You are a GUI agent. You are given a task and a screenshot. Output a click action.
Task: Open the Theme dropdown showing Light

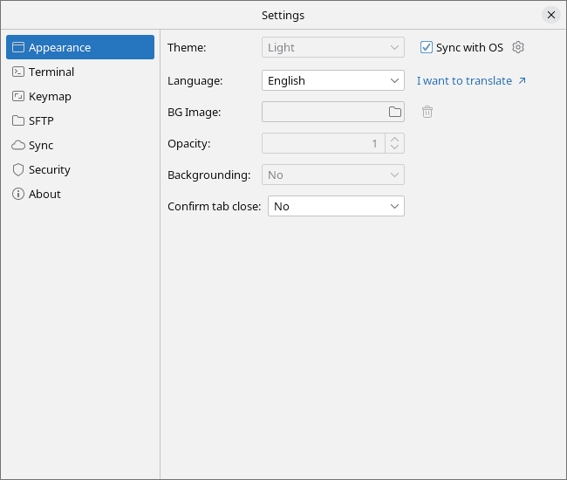(333, 47)
